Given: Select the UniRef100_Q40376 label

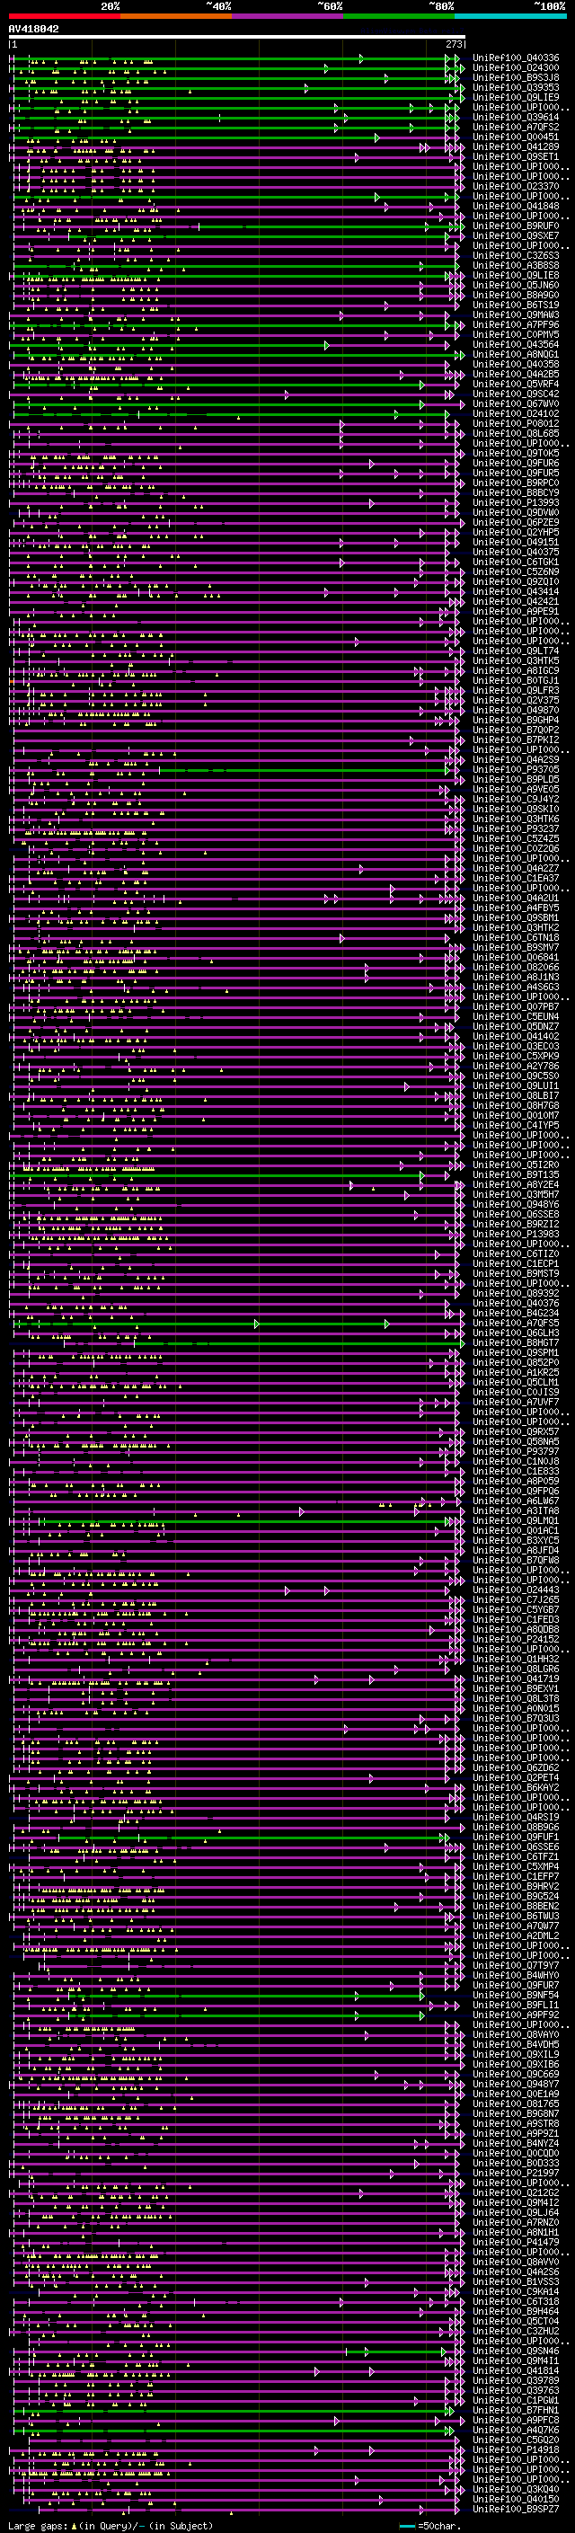Looking at the screenshot, I should point(516,1303).
